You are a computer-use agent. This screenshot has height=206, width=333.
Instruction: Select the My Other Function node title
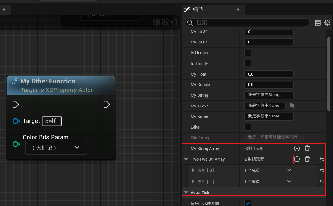tap(48, 81)
